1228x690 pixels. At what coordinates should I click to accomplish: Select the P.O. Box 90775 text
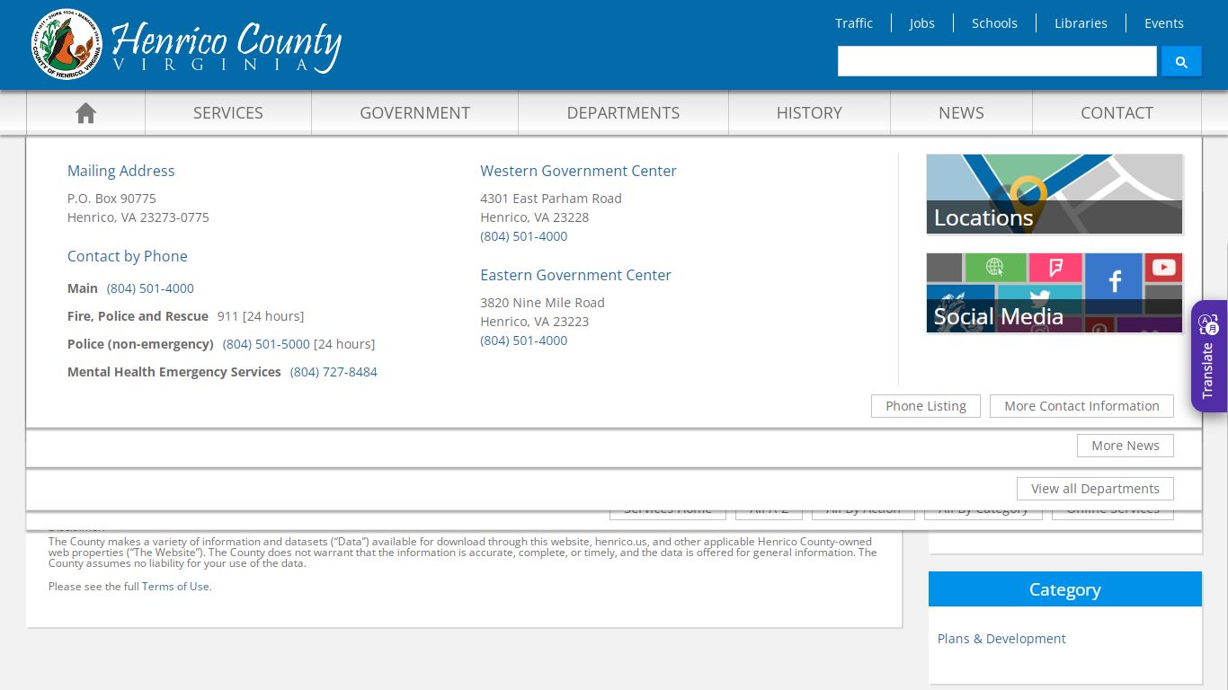111,199
